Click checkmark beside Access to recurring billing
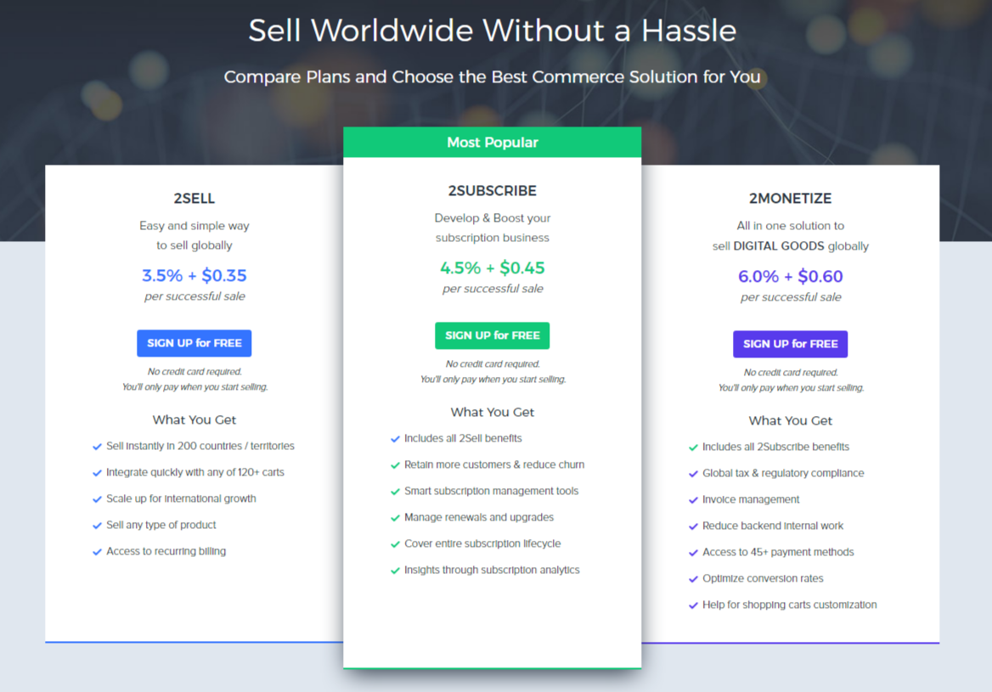 pos(97,552)
